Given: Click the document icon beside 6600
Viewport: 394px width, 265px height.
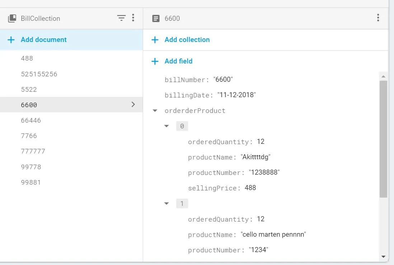Looking at the screenshot, I should point(156,18).
